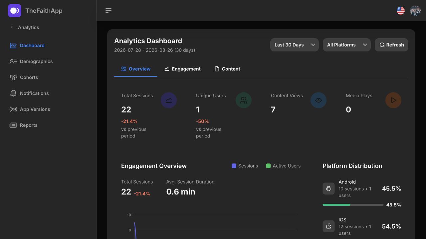Click the Analytics back link text
The height and width of the screenshot is (239, 426).
point(29,28)
